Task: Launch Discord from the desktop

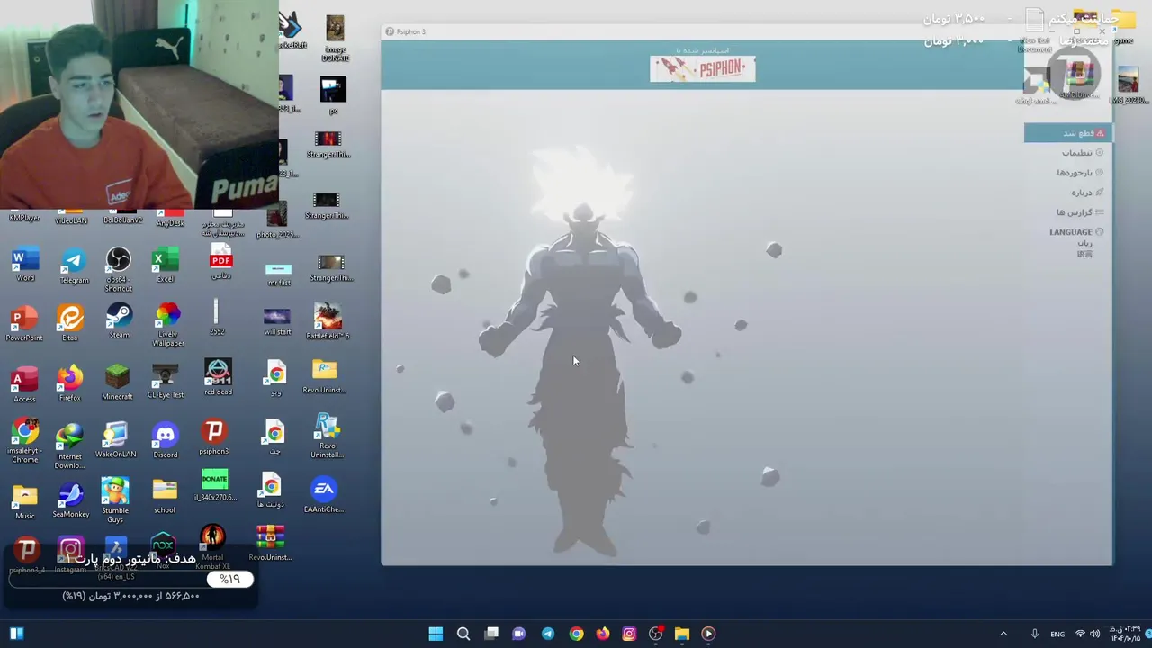Action: coord(165,441)
